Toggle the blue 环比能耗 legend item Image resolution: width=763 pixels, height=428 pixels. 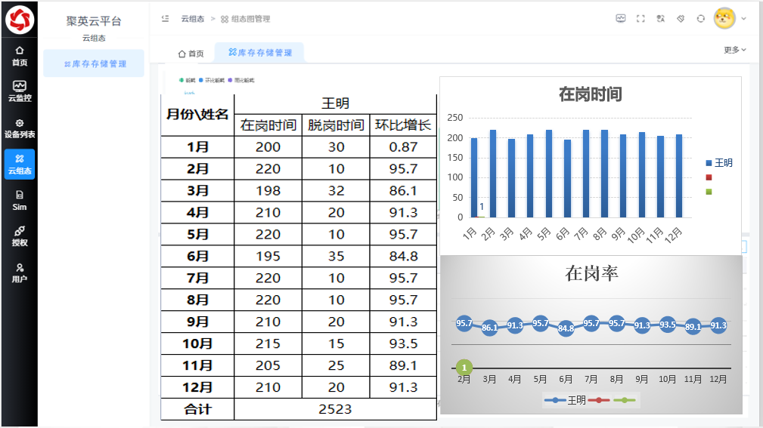tap(212, 80)
